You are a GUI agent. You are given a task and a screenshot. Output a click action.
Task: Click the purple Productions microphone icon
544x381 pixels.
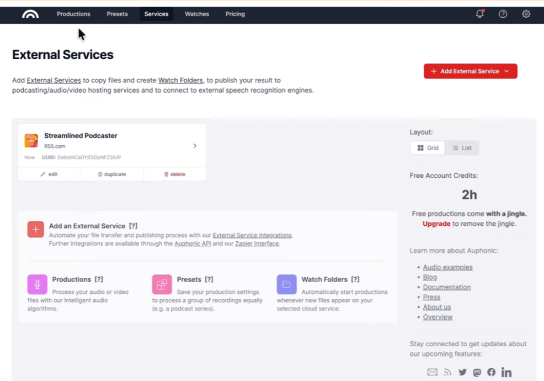click(38, 284)
